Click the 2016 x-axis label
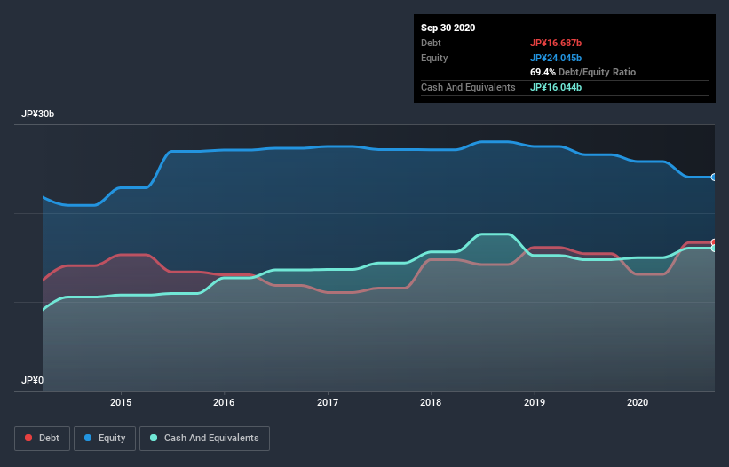 click(224, 402)
